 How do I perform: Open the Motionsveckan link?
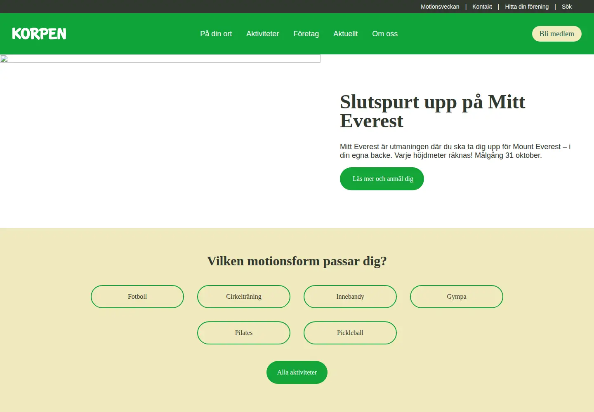440,7
